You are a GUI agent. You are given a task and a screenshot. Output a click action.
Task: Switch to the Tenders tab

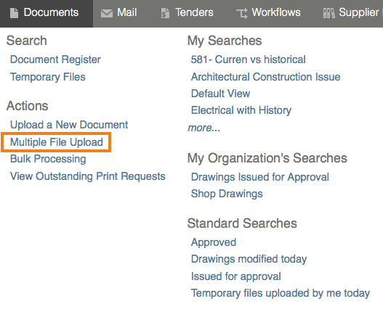point(187,12)
